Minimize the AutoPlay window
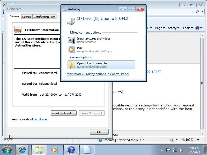The width and height of the screenshot is (207, 155). pos(123,9)
